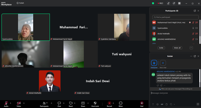Click the green encryption shield icon

[x=153, y=3]
